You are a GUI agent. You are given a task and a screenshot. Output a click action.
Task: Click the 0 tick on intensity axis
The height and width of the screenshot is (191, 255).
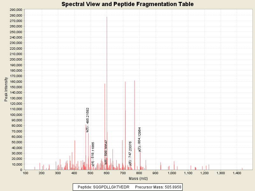tap(21, 170)
